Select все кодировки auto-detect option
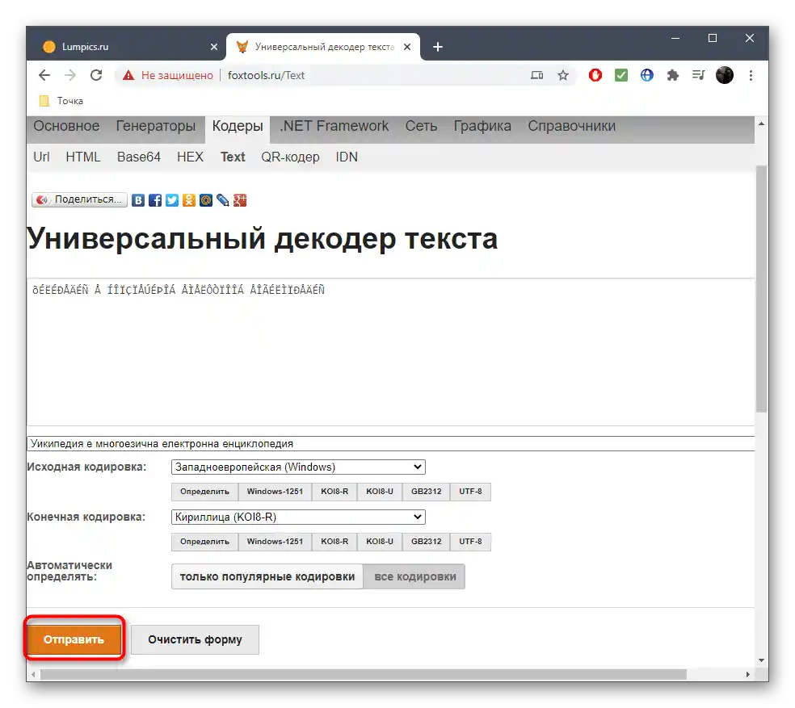The width and height of the screenshot is (795, 708). 414,576
